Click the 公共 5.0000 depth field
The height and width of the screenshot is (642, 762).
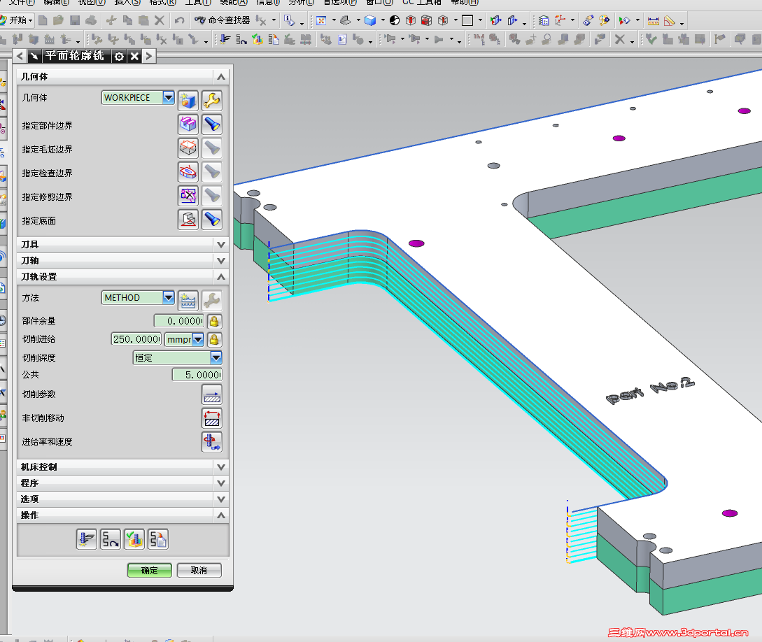click(197, 375)
